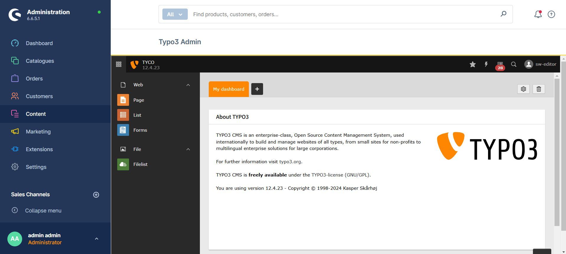Delete the dashboard with trash button
Image resolution: width=566 pixels, height=254 pixels.
pyautogui.click(x=539, y=89)
